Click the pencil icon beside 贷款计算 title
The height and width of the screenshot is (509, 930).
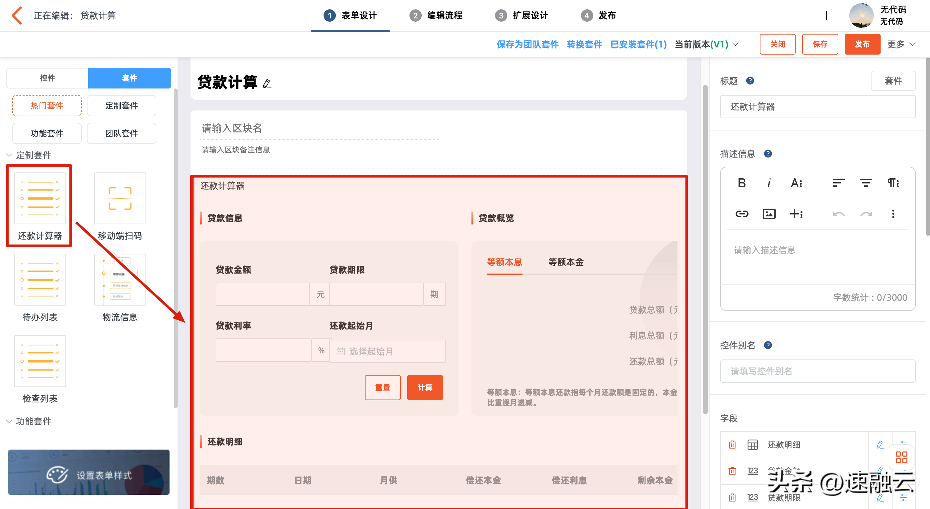point(267,84)
